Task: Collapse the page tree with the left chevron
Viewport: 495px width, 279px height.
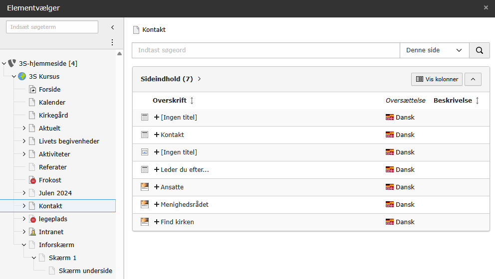Action: tap(112, 27)
